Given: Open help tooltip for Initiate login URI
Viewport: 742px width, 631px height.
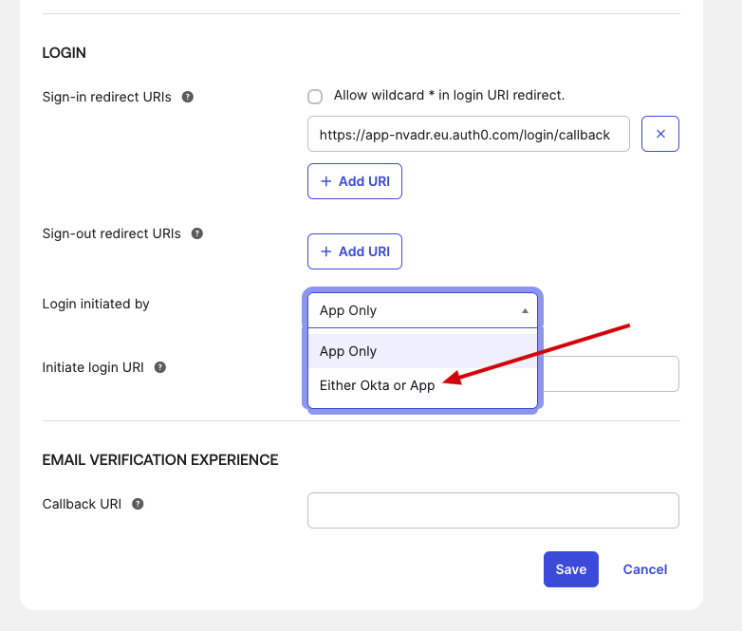Looking at the screenshot, I should coord(160,367).
